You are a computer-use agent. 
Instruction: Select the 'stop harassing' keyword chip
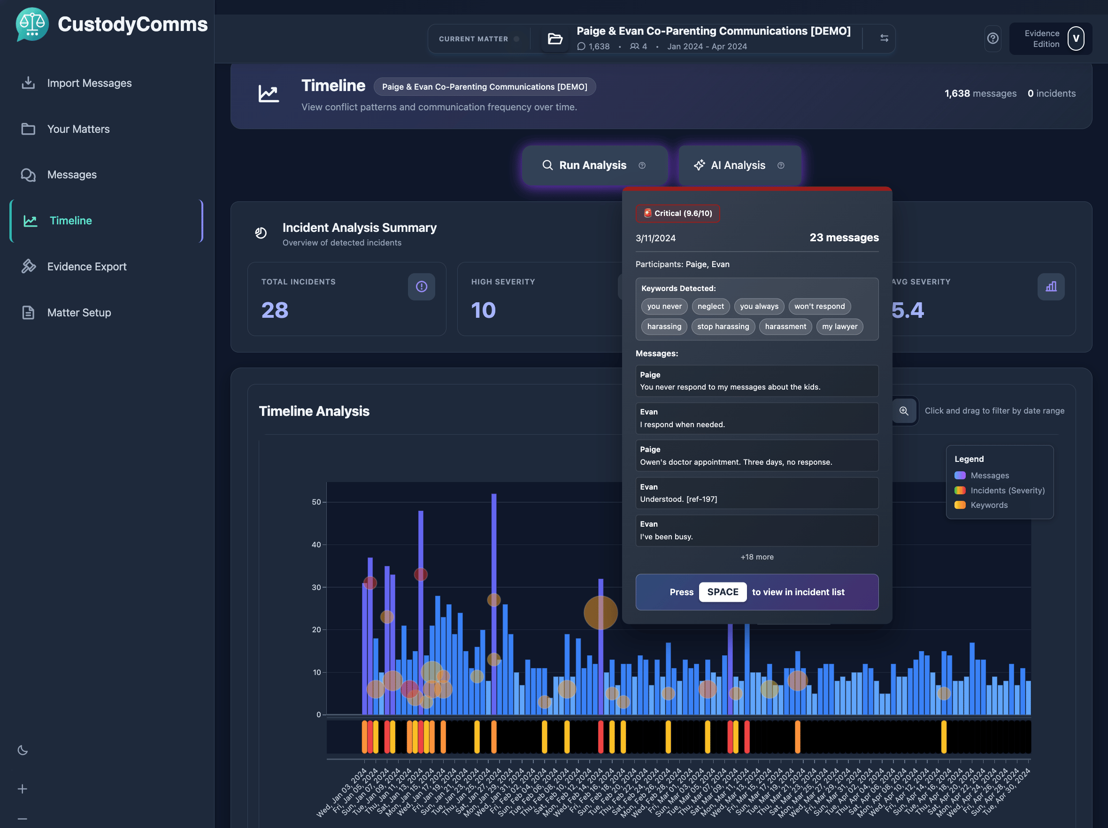coord(723,327)
